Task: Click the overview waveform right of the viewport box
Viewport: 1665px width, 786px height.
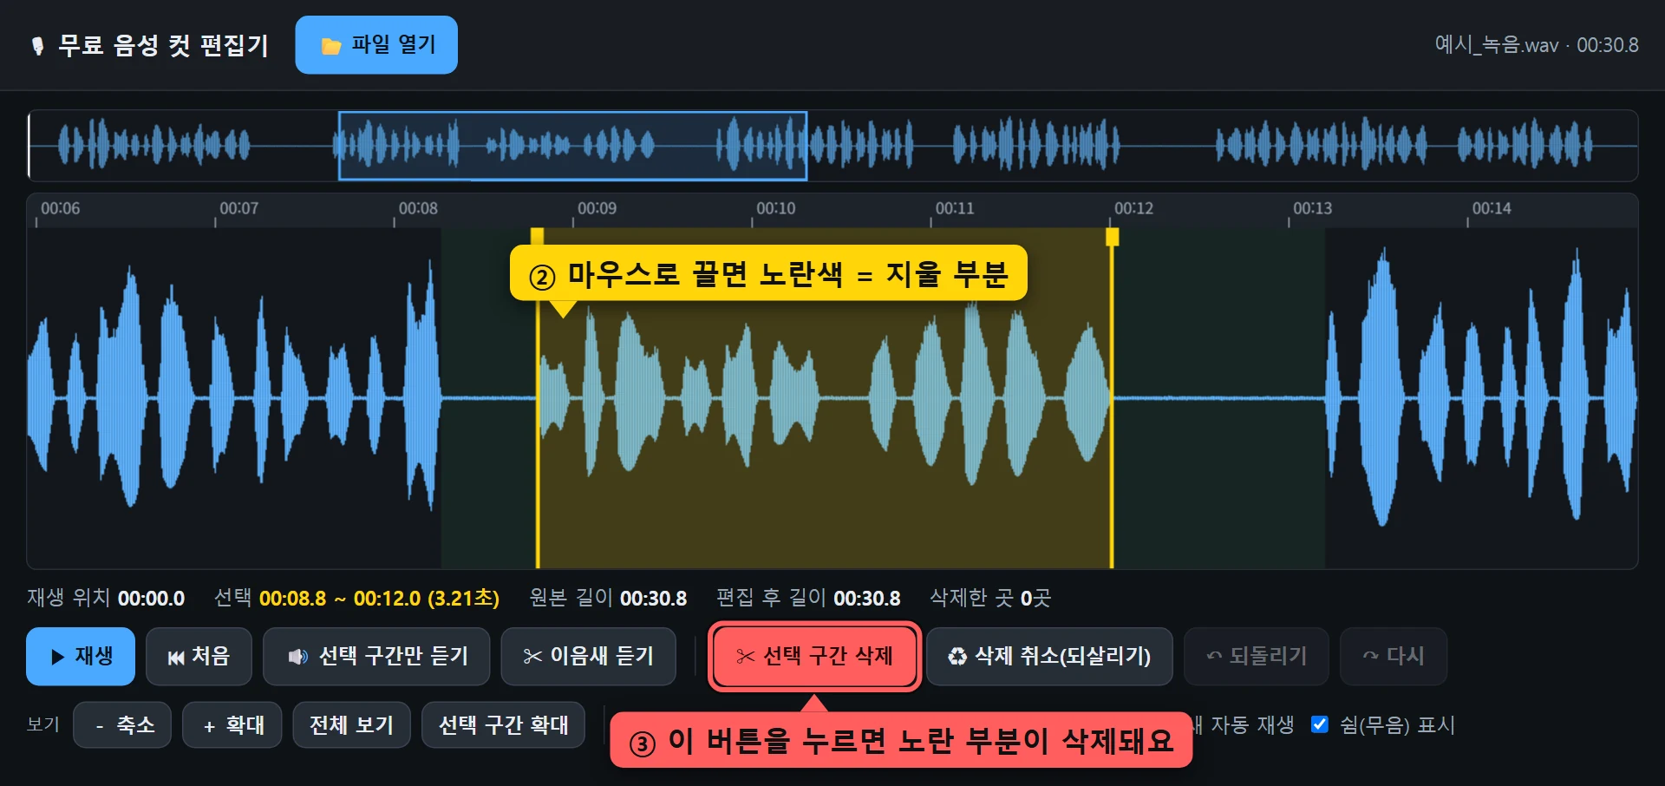Action: click(x=1221, y=146)
